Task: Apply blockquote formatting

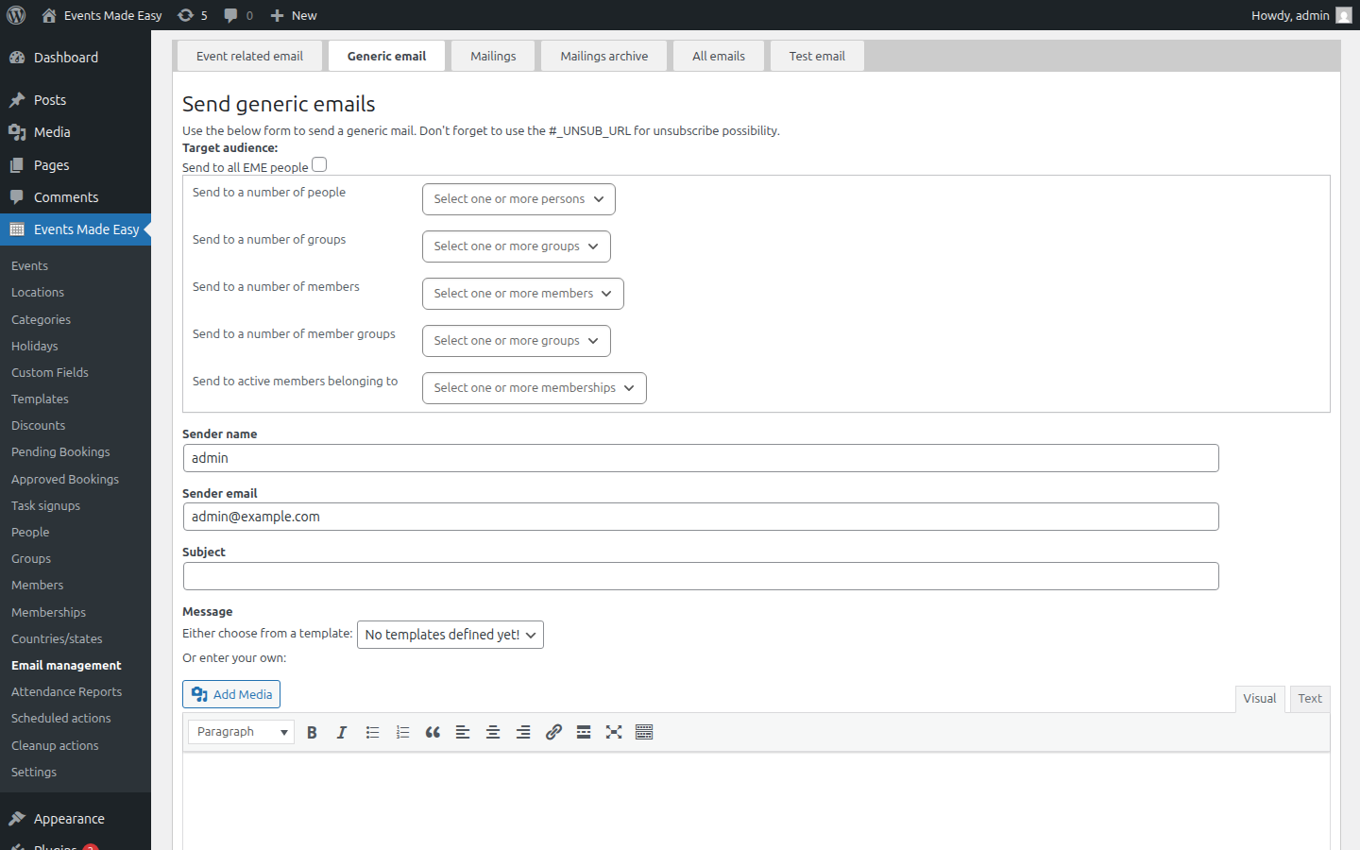Action: tap(433, 732)
